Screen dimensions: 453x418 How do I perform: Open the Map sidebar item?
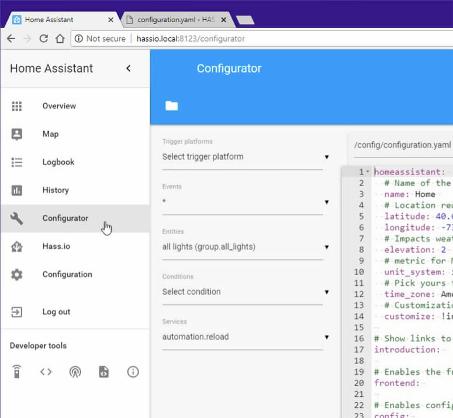pos(75,134)
